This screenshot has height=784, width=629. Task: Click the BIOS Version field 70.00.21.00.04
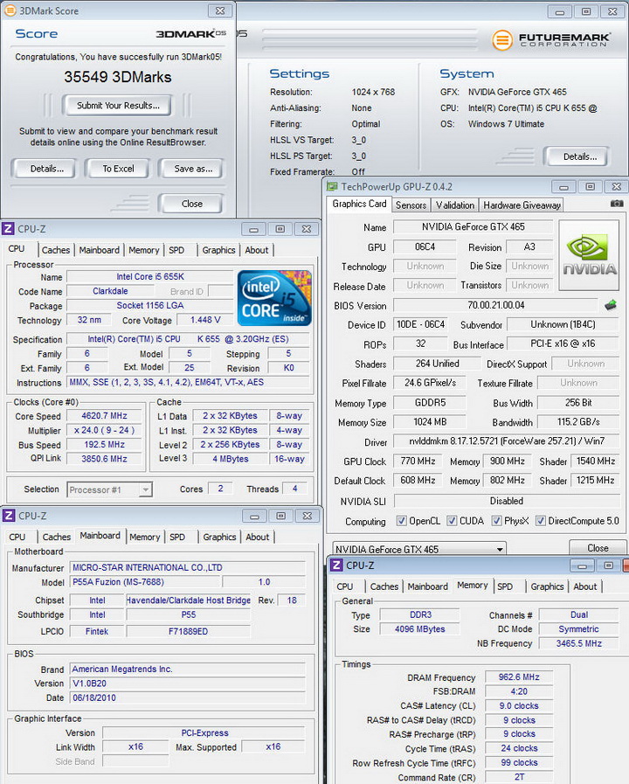tap(495, 305)
